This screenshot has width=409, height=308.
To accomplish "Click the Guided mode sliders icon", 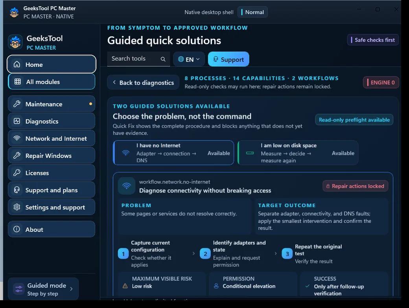I will (18, 289).
